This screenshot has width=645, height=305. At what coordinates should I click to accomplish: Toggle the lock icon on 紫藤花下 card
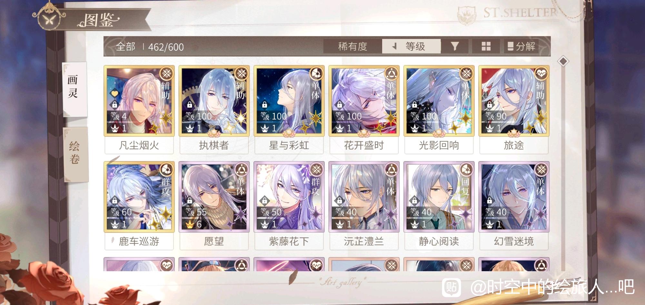point(264,201)
